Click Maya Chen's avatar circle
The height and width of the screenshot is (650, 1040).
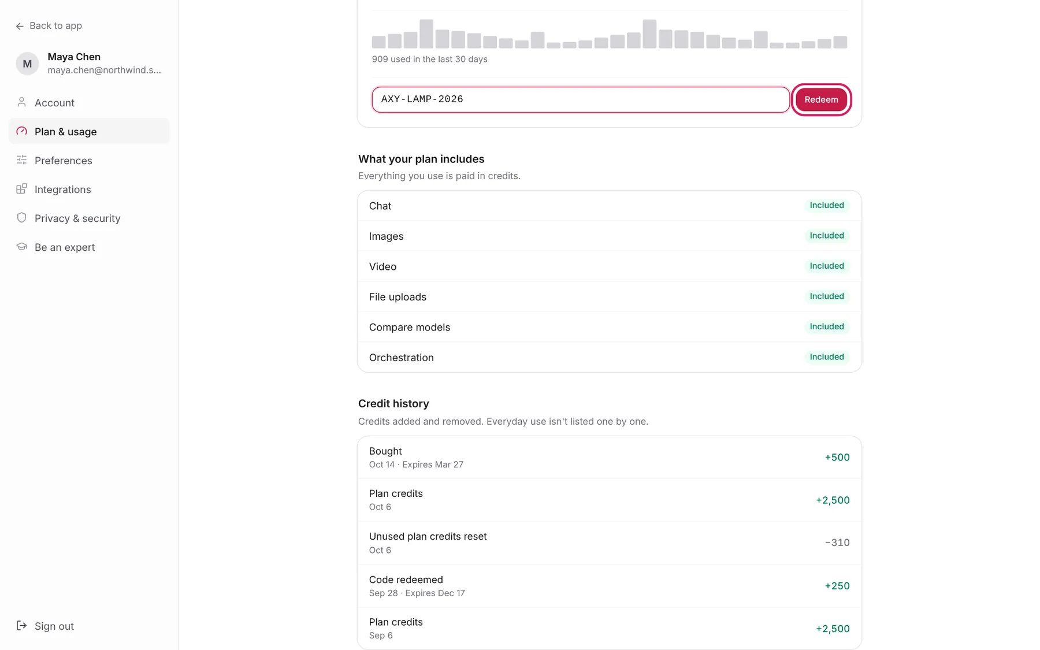tap(27, 64)
